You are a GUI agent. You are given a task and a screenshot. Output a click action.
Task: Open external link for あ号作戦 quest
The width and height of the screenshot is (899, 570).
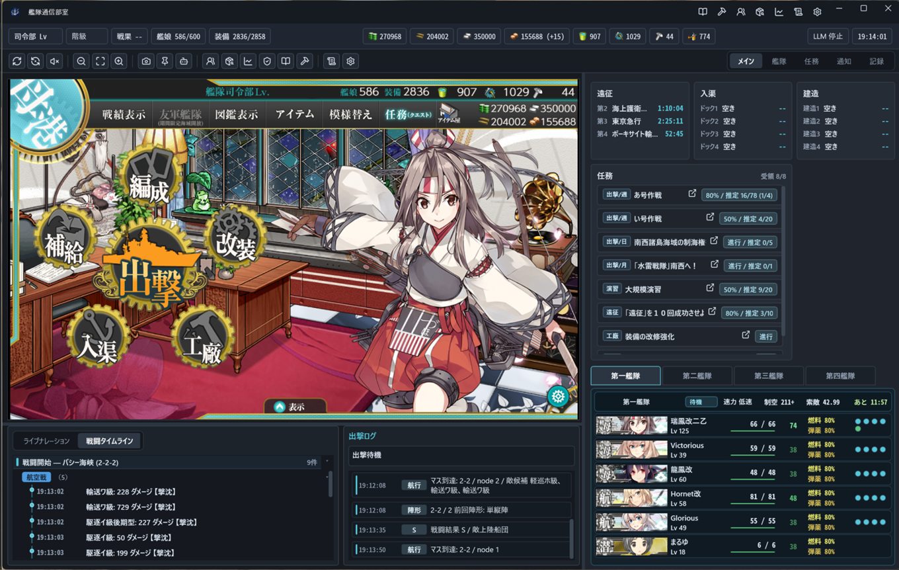click(692, 194)
